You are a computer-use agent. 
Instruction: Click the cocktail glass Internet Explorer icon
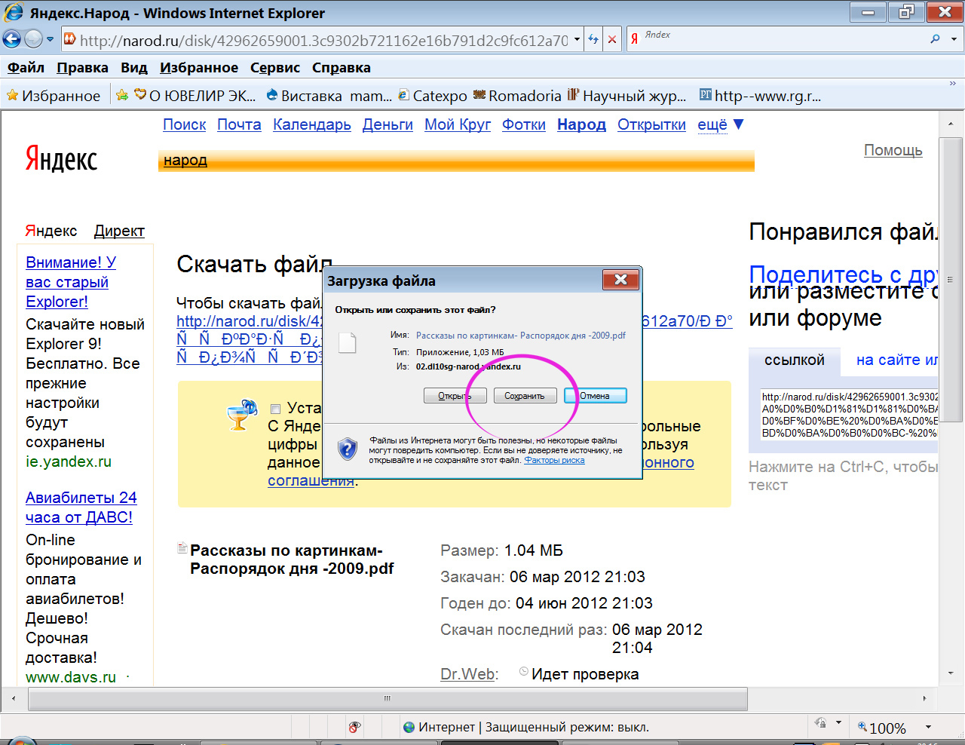point(243,415)
